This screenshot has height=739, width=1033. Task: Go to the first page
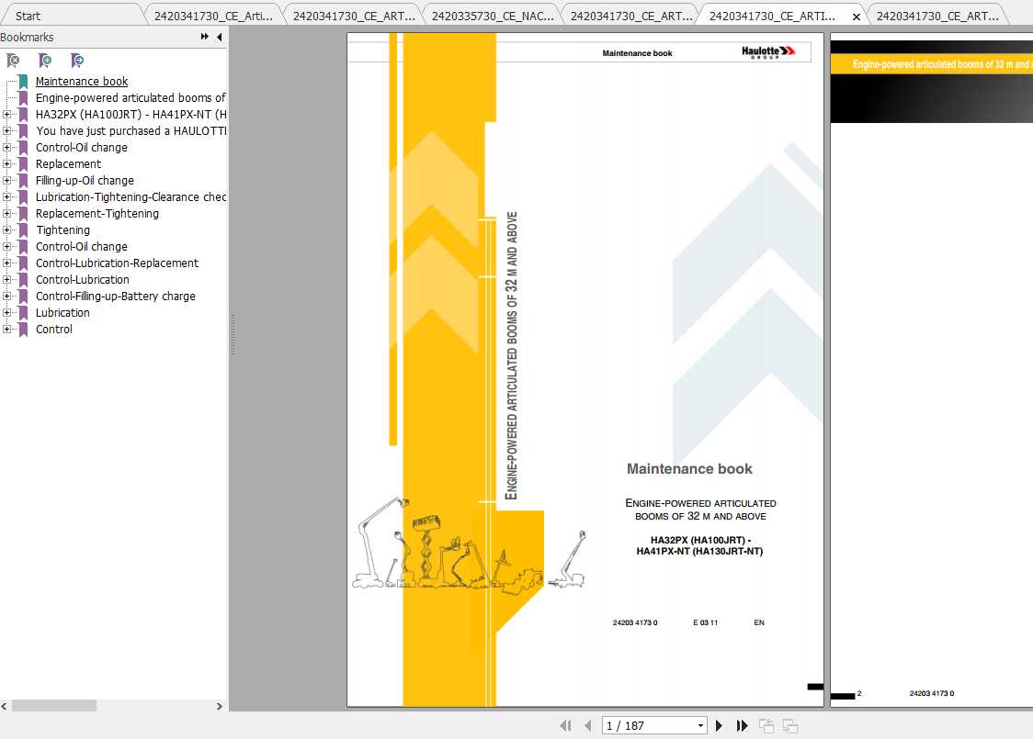(566, 725)
